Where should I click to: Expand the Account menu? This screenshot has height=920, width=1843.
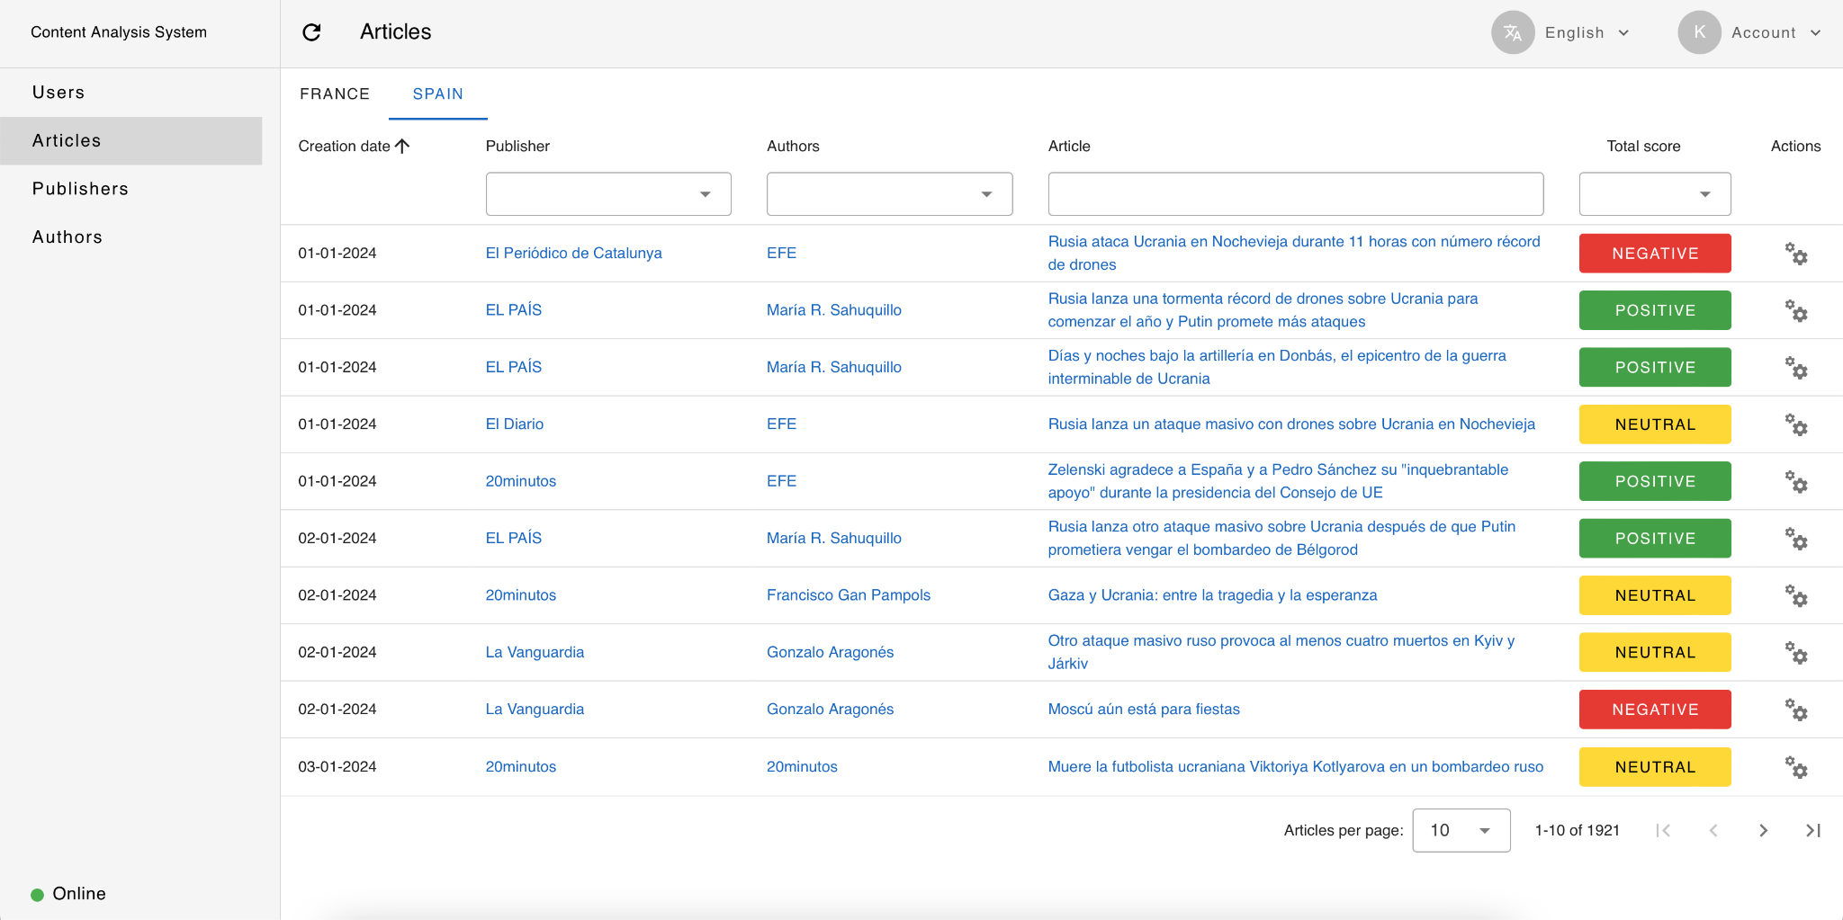[1776, 32]
